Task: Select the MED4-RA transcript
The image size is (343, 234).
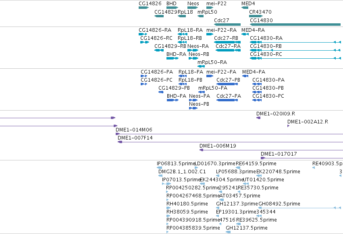Action: click(x=245, y=34)
